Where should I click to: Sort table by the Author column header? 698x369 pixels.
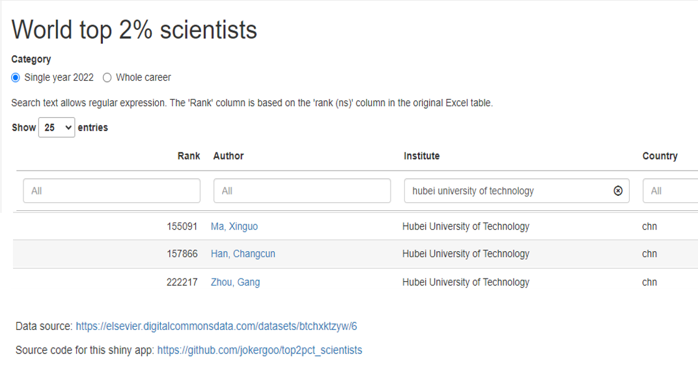229,156
